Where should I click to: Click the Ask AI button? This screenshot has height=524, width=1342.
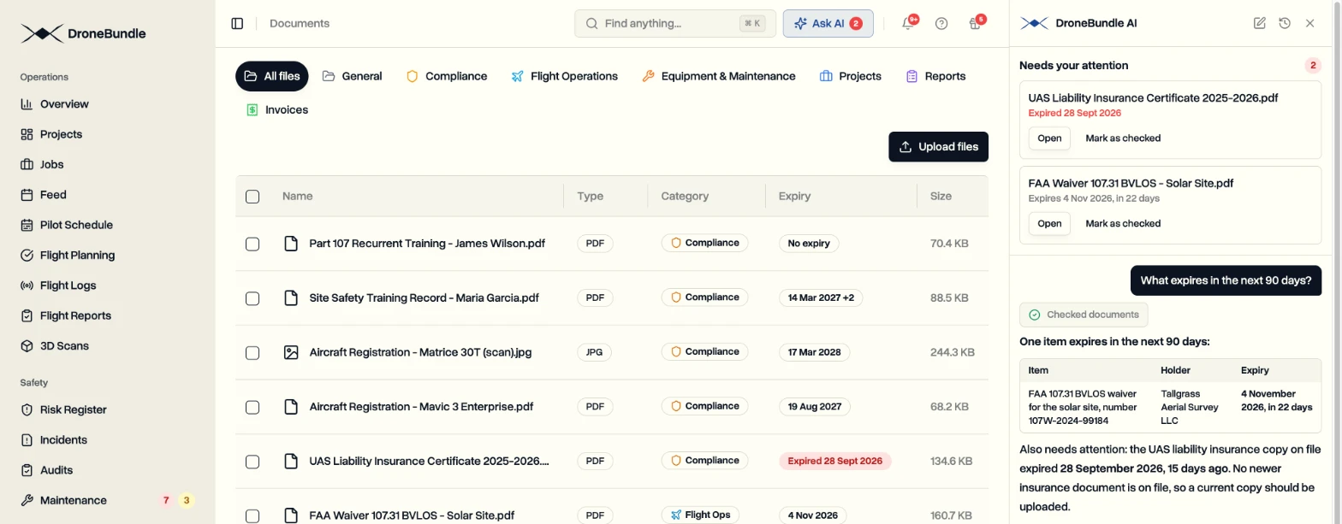pos(828,24)
